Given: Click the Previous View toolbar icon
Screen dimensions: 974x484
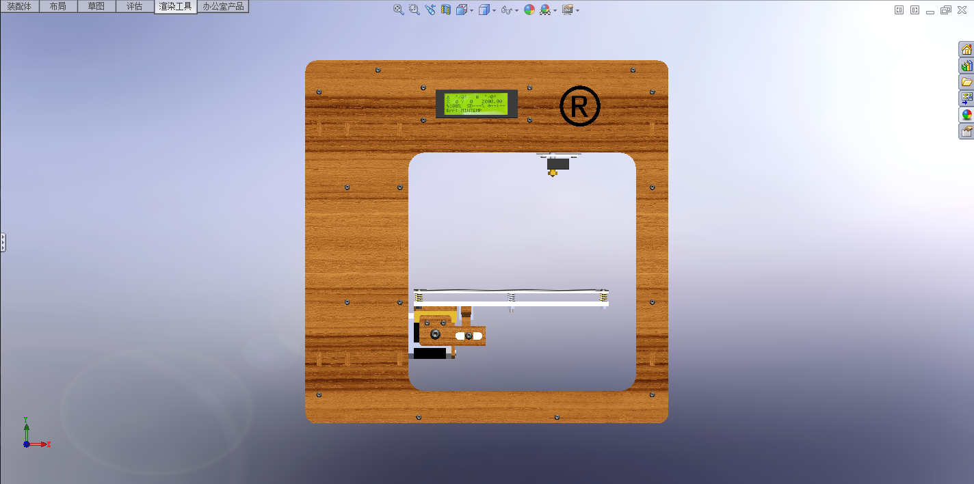Looking at the screenshot, I should [430, 10].
